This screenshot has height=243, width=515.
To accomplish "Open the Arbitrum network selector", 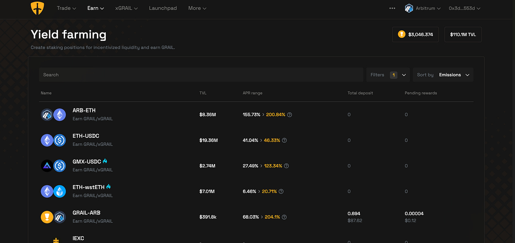I will 423,8.
